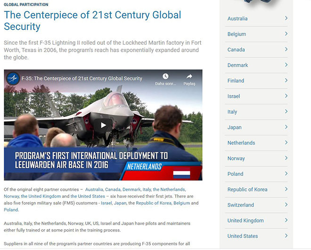
Task: Click the 'GLOBAL PARTICIPATION' label
Action: [26, 5]
